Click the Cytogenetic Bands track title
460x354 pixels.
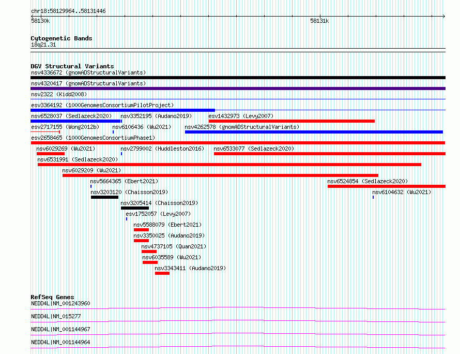click(62, 38)
